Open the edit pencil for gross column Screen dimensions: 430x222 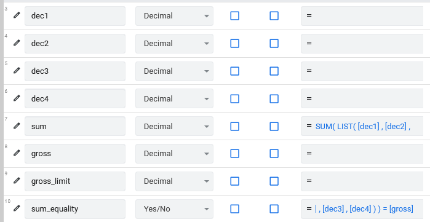coord(17,153)
